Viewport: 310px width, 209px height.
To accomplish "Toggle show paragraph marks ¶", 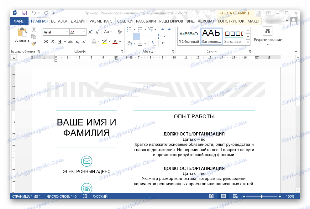I will (x=163, y=43).
